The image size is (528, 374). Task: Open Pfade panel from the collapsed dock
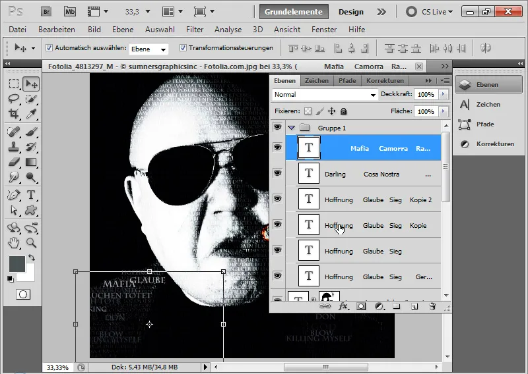click(486, 124)
